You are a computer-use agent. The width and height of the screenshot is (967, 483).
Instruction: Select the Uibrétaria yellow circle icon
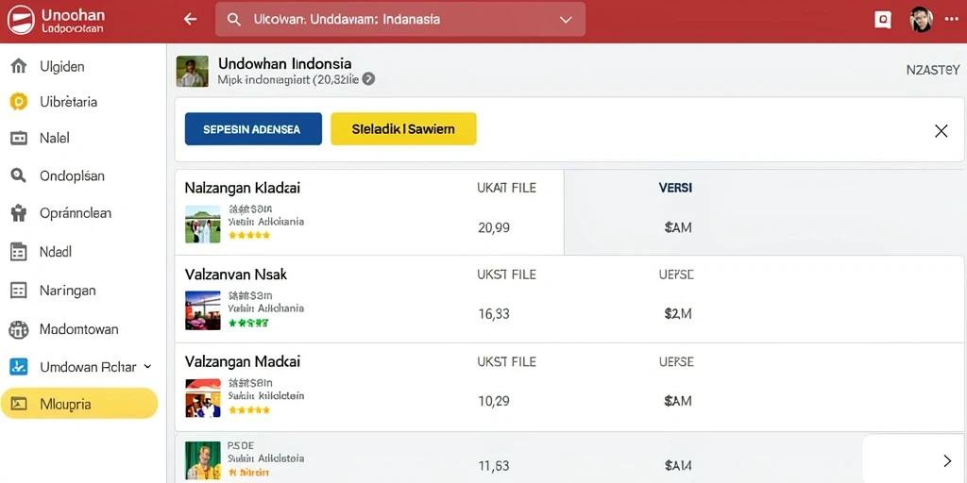[19, 102]
